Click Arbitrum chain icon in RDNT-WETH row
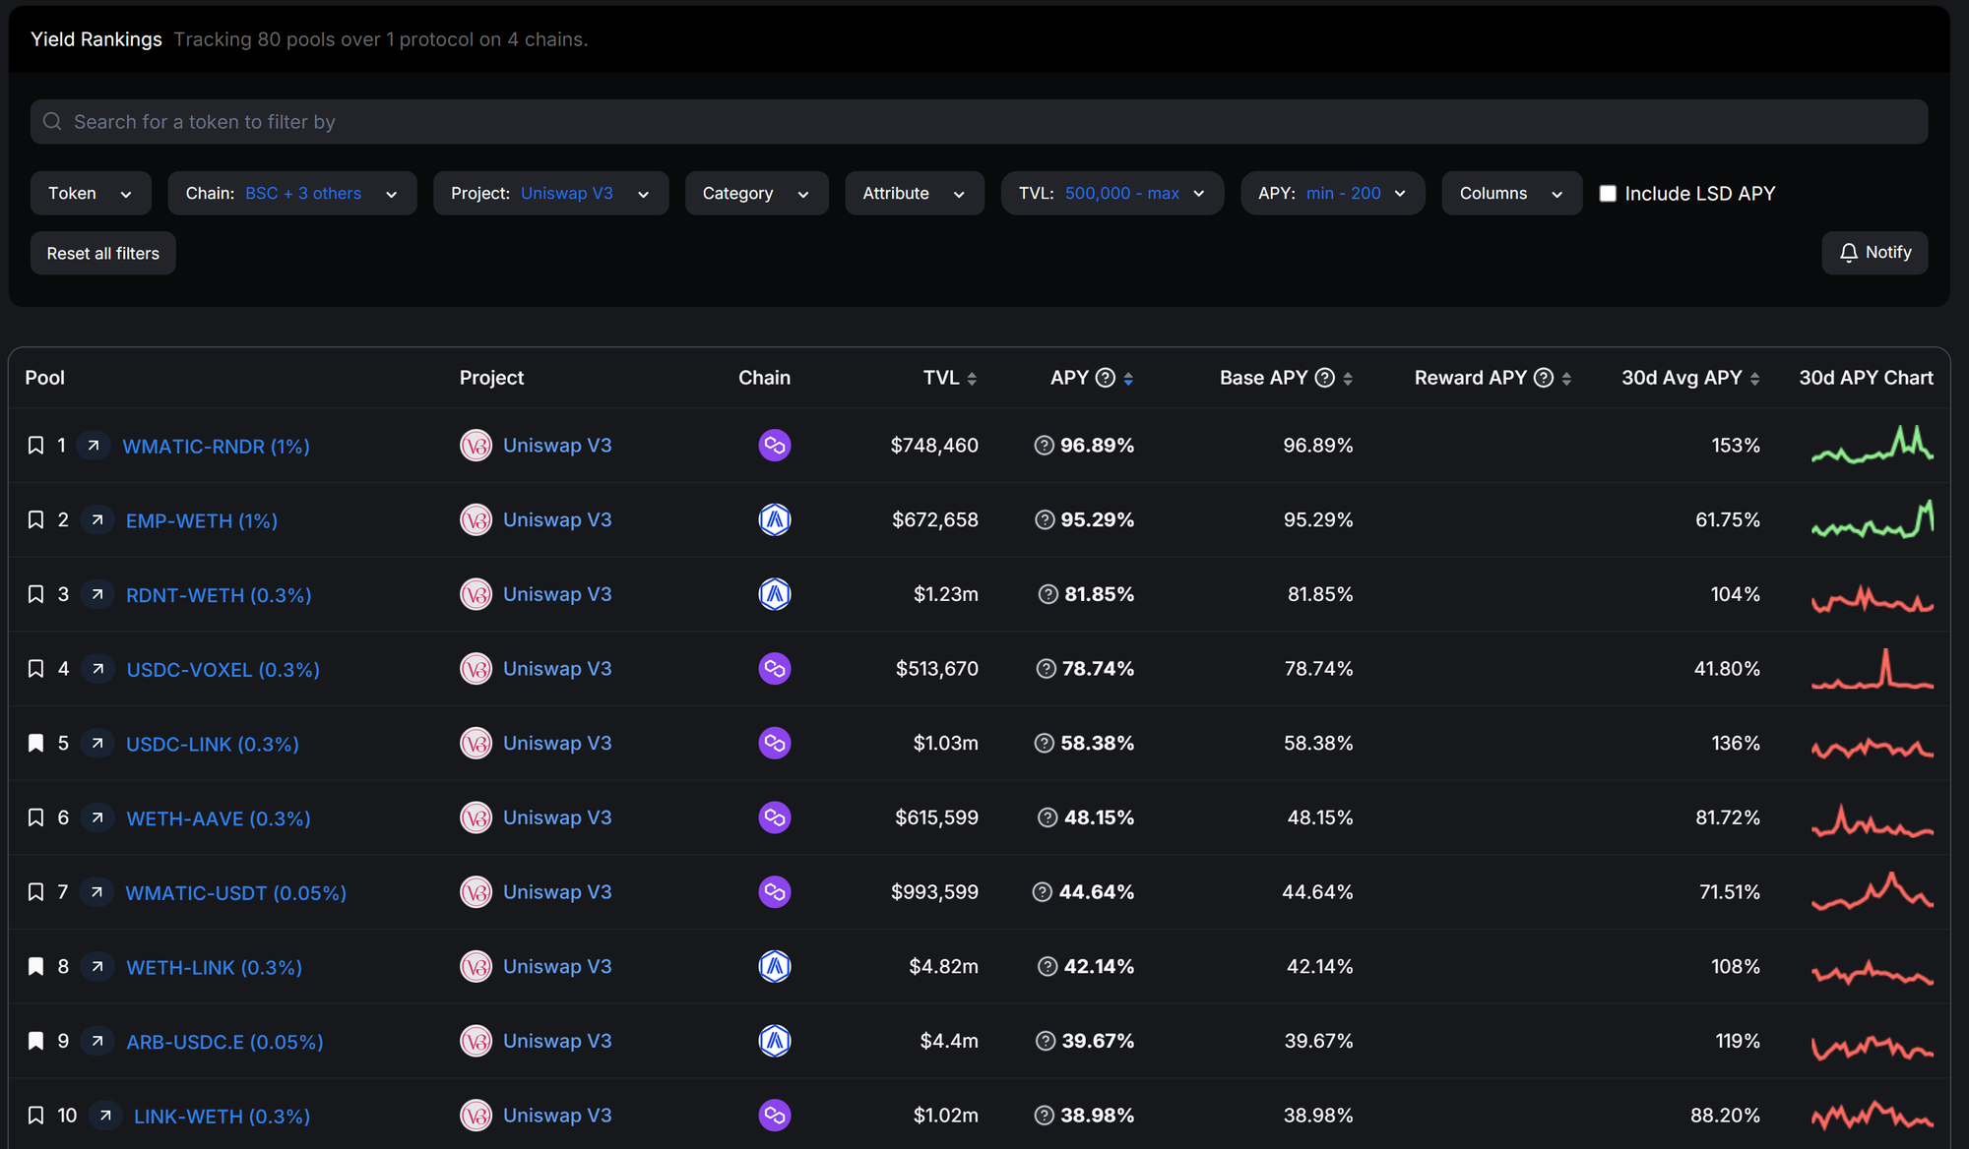The image size is (1969, 1149). [774, 594]
